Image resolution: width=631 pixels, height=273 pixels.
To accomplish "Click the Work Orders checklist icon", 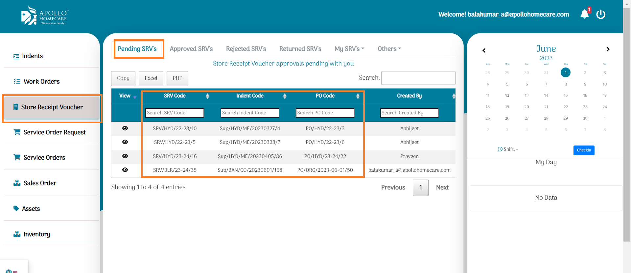I will [17, 81].
